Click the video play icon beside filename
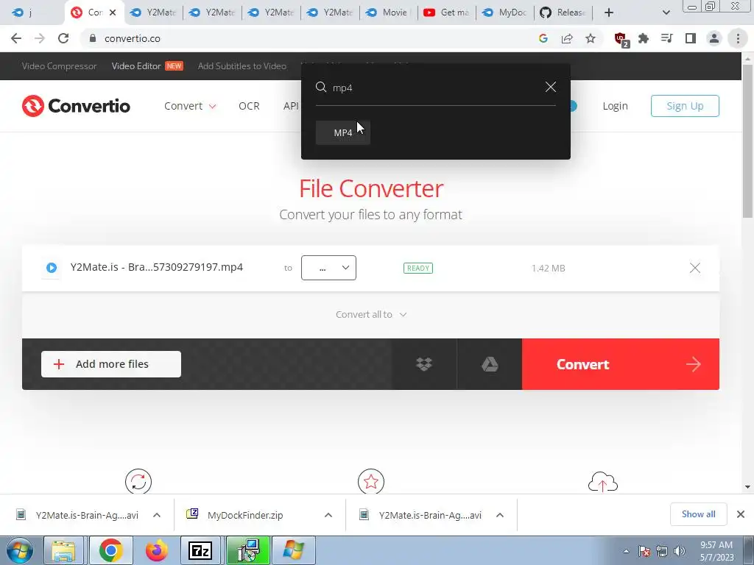Screen dimensions: 754x565 pyautogui.click(x=52, y=268)
